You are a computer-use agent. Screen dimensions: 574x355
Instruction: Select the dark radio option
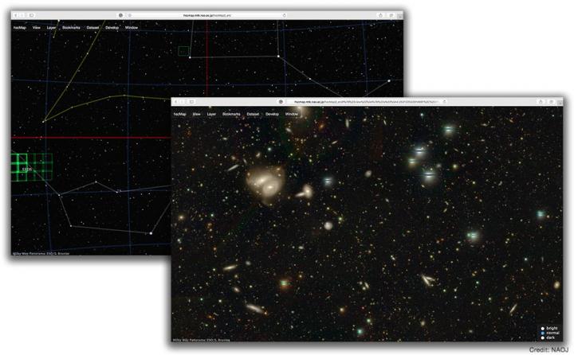coord(543,337)
